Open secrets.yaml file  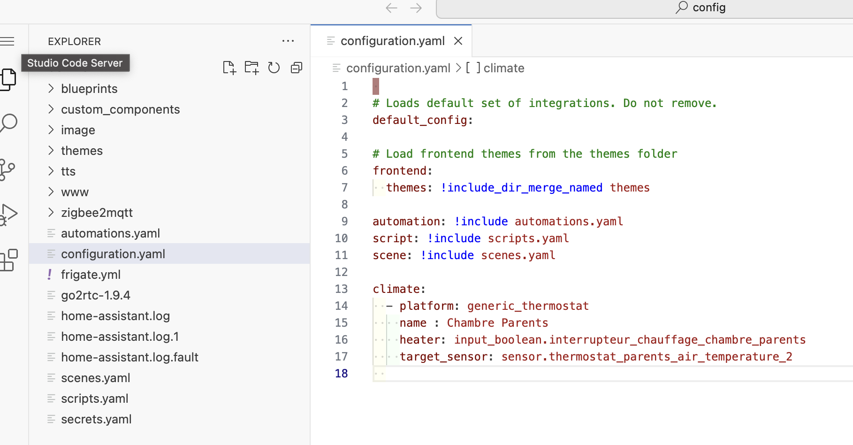point(169,419)
